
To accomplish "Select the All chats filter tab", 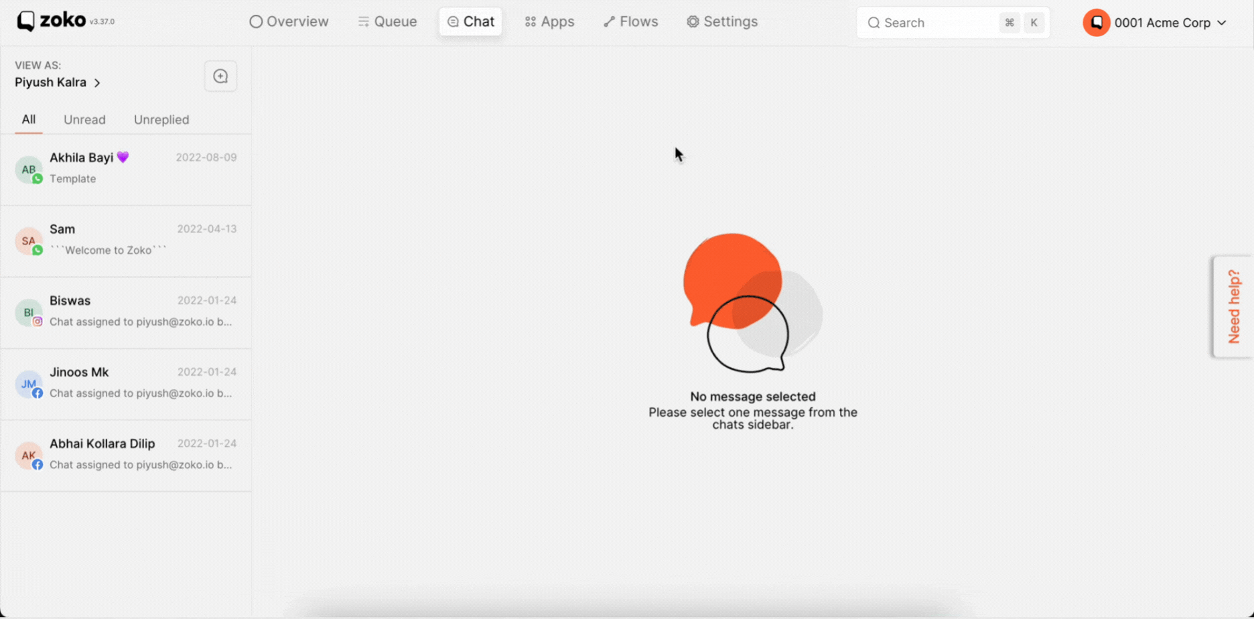I will [28, 120].
